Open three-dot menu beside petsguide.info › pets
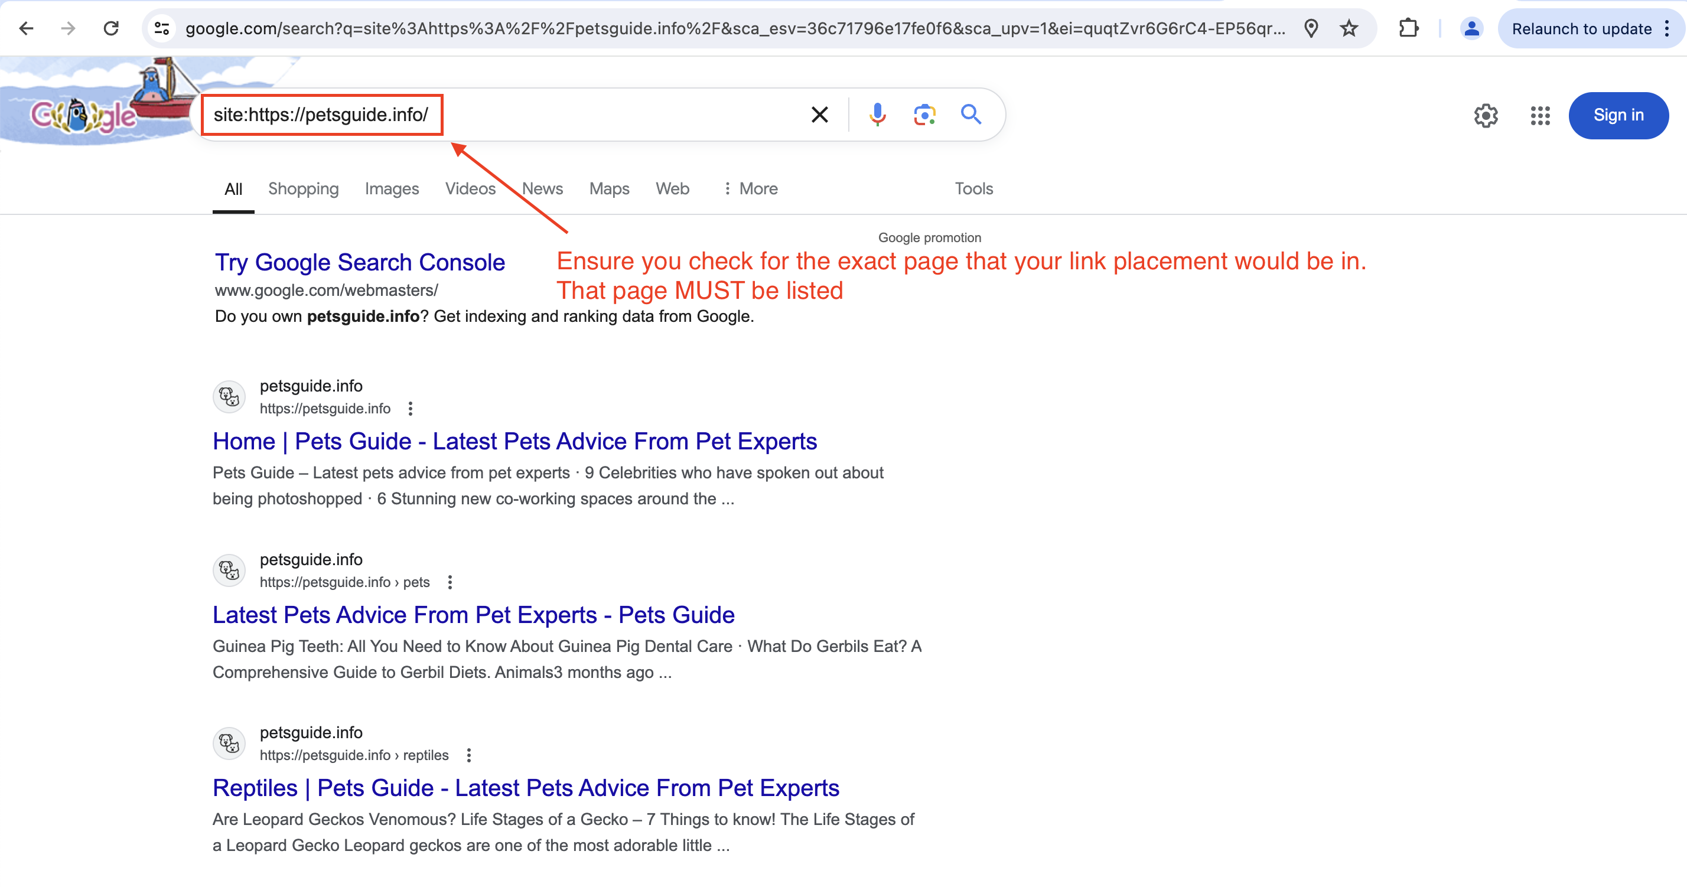 (x=450, y=582)
